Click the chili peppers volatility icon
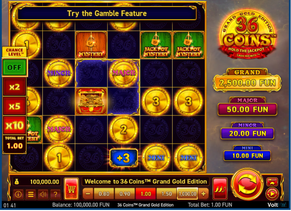This screenshot has width=291, height=211. point(220,189)
